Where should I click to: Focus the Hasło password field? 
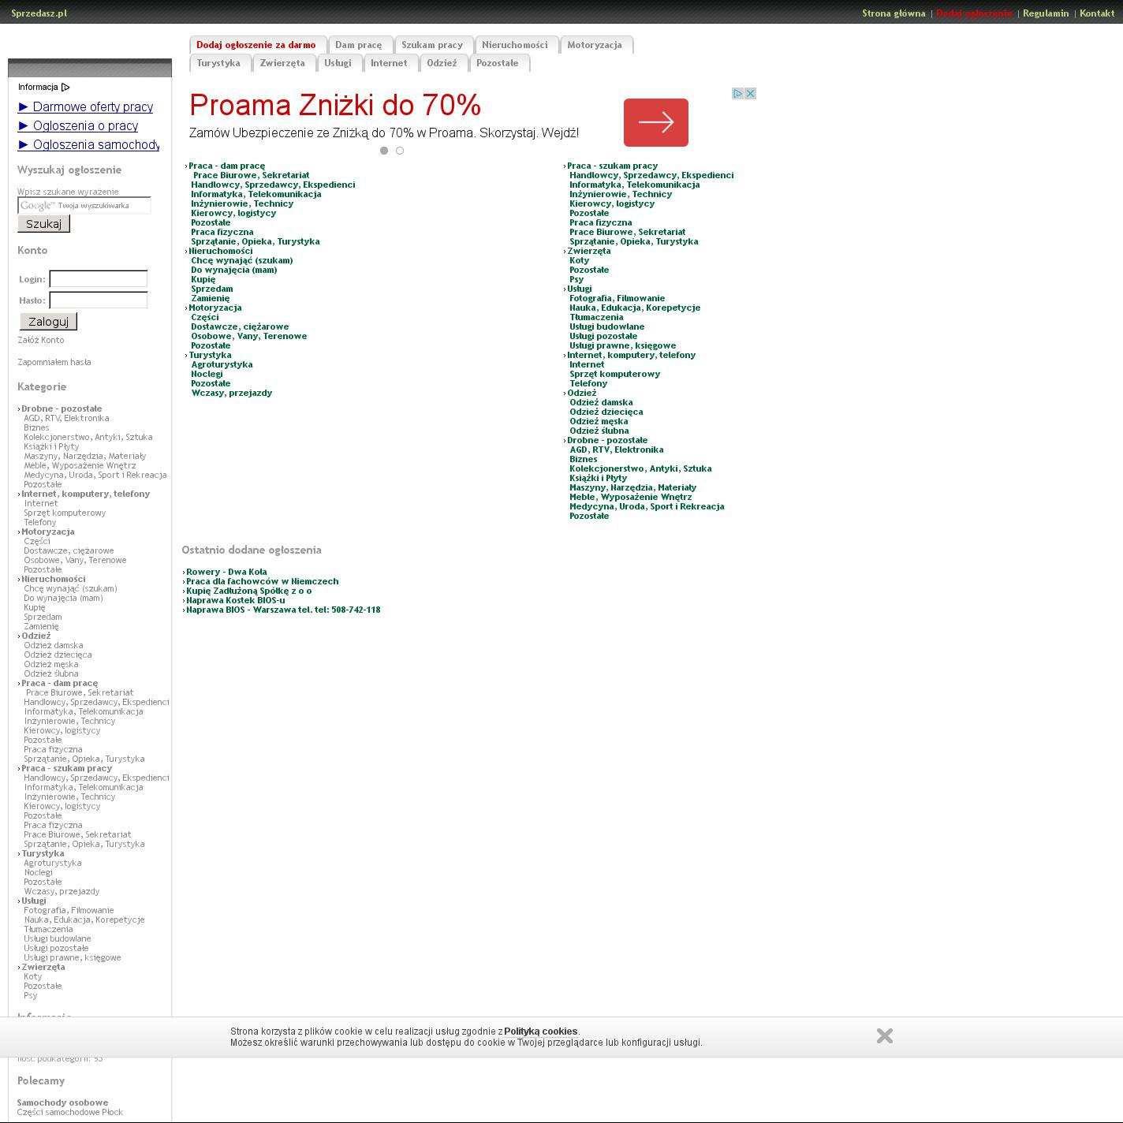pos(99,300)
